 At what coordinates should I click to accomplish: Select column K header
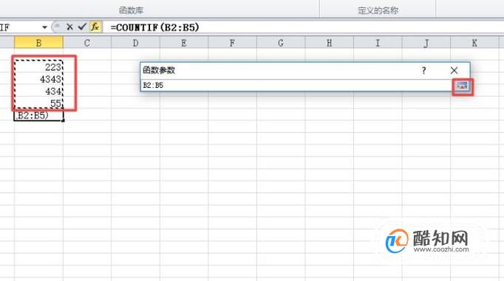click(x=474, y=43)
